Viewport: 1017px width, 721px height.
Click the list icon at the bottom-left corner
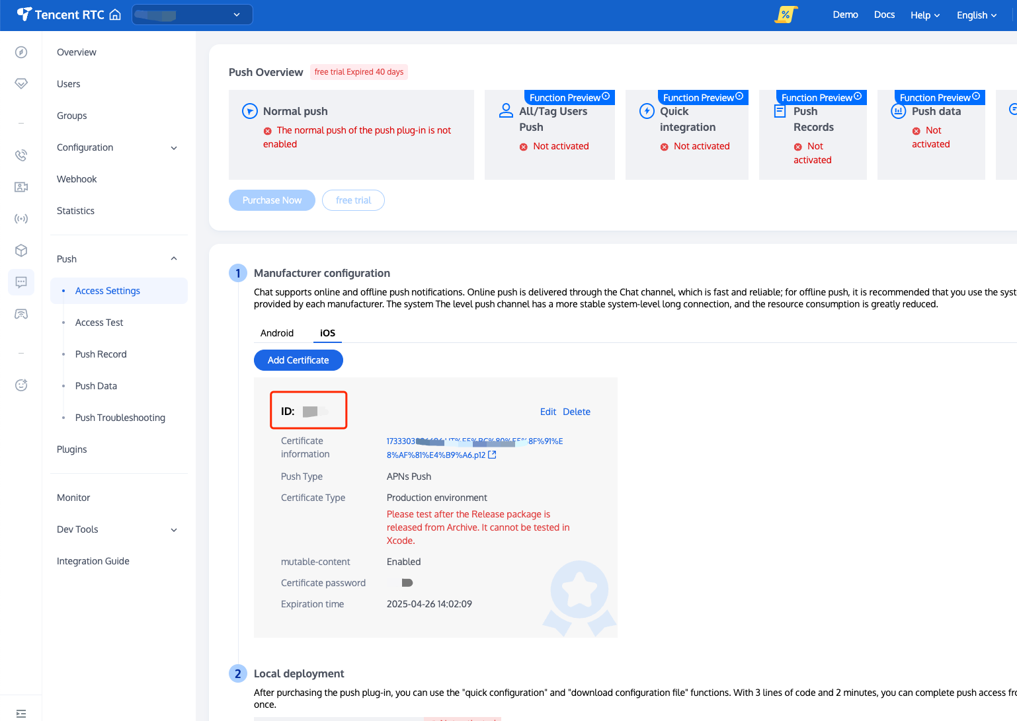20,714
